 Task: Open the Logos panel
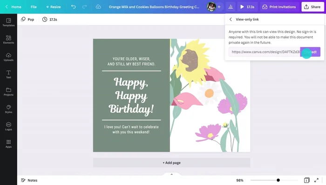(8, 126)
